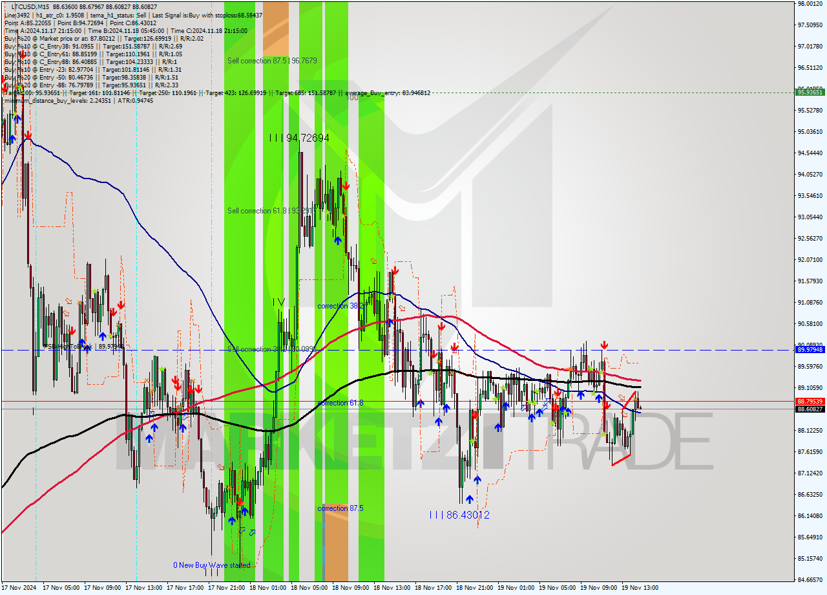The image size is (827, 595).
Task: Click the orange block atop the green band
Action: pos(276,28)
